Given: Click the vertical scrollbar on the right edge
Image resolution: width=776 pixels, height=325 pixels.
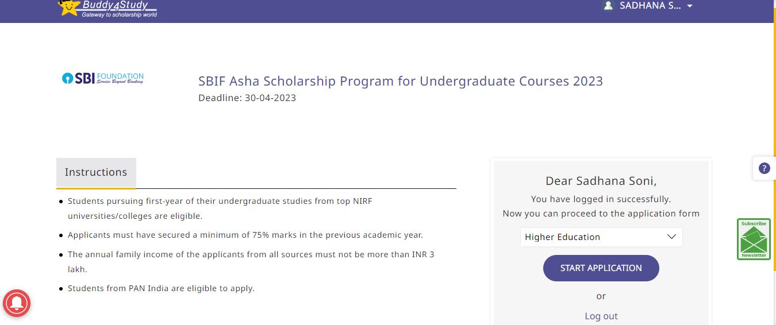Looking at the screenshot, I should [x=773, y=172].
